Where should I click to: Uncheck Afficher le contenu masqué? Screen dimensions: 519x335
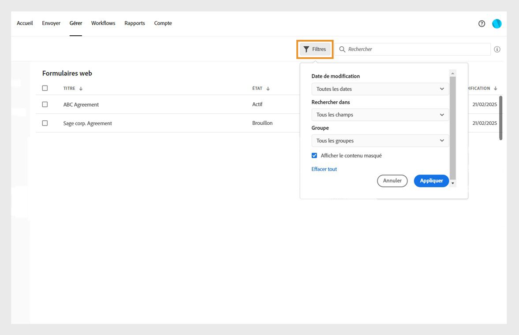coord(314,155)
